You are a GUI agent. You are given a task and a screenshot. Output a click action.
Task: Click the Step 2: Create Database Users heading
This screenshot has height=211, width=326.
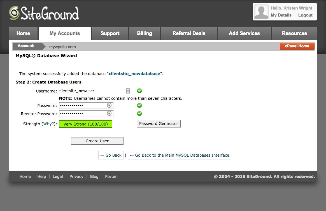click(48, 82)
